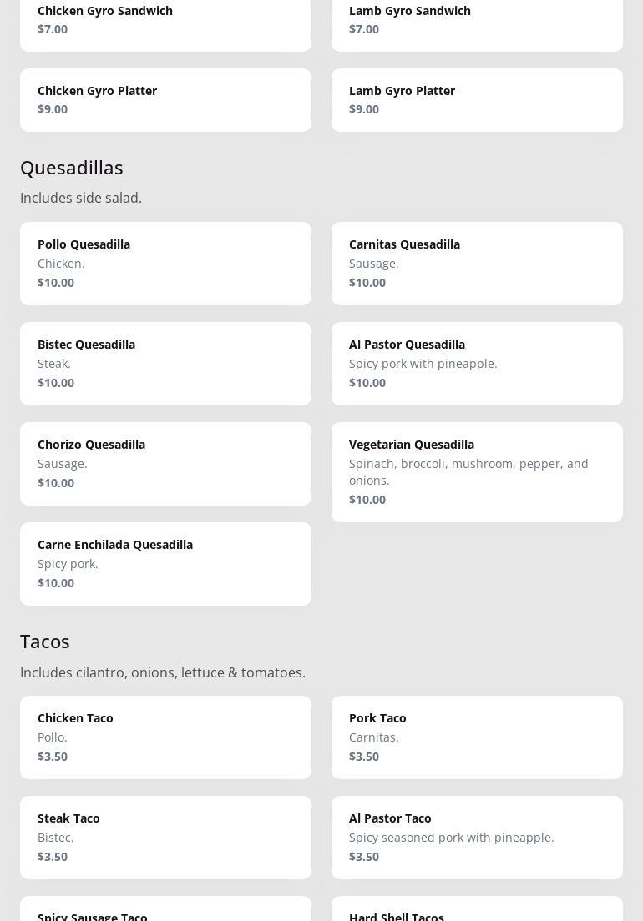The width and height of the screenshot is (643, 921).
Task: Select the Hard Shell Tacos item
Action: (477, 911)
